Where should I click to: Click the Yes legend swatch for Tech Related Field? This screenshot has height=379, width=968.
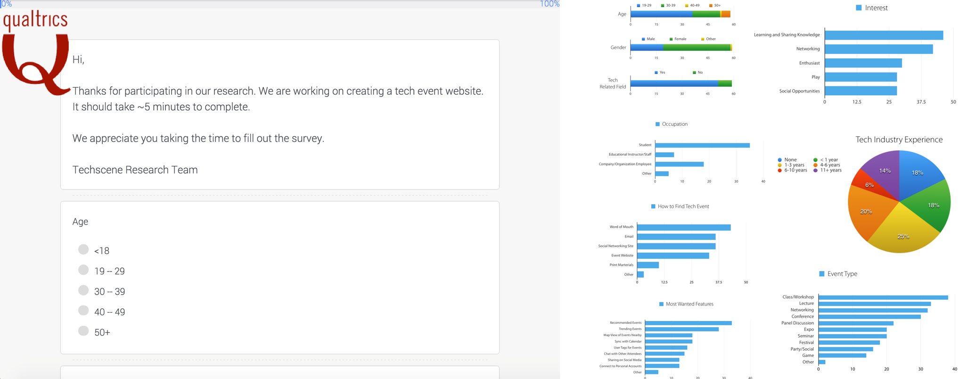[656, 73]
